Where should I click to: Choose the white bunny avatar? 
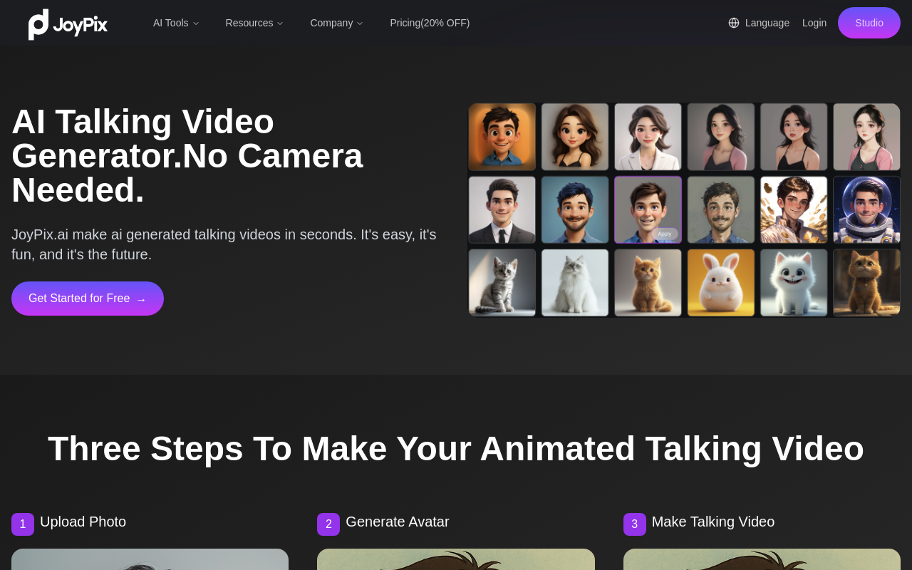tap(720, 282)
